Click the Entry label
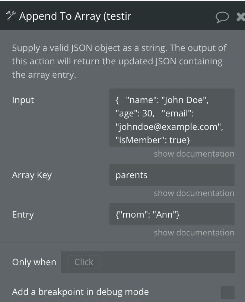The image size is (245, 302). tap(23, 215)
